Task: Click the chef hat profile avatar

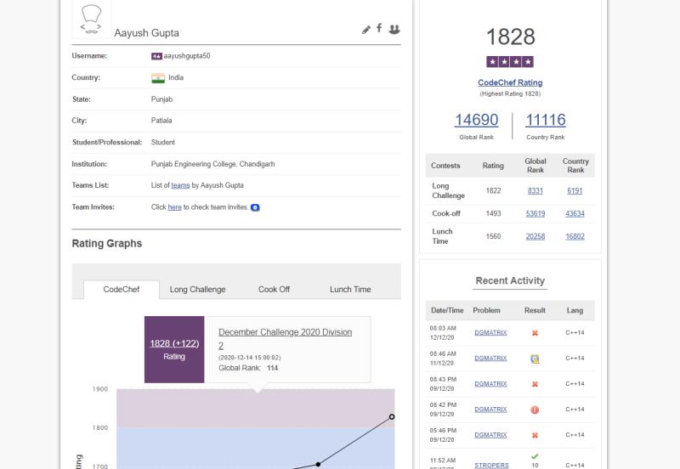Action: tap(92, 19)
